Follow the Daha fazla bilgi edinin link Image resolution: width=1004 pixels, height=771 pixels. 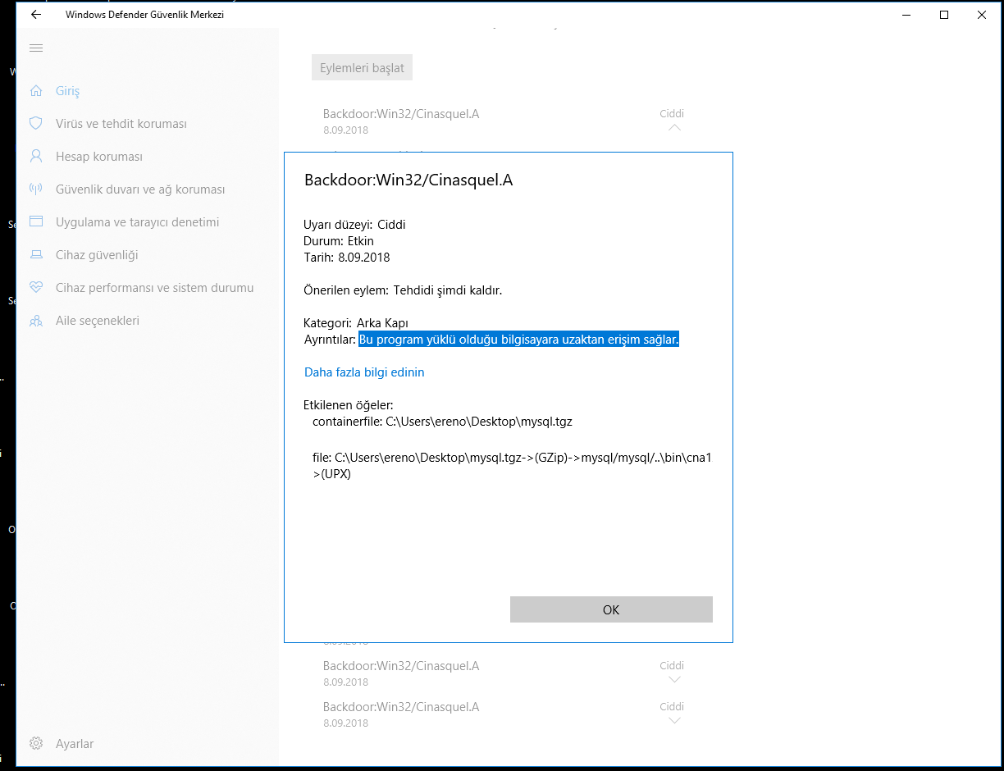pyautogui.click(x=364, y=372)
